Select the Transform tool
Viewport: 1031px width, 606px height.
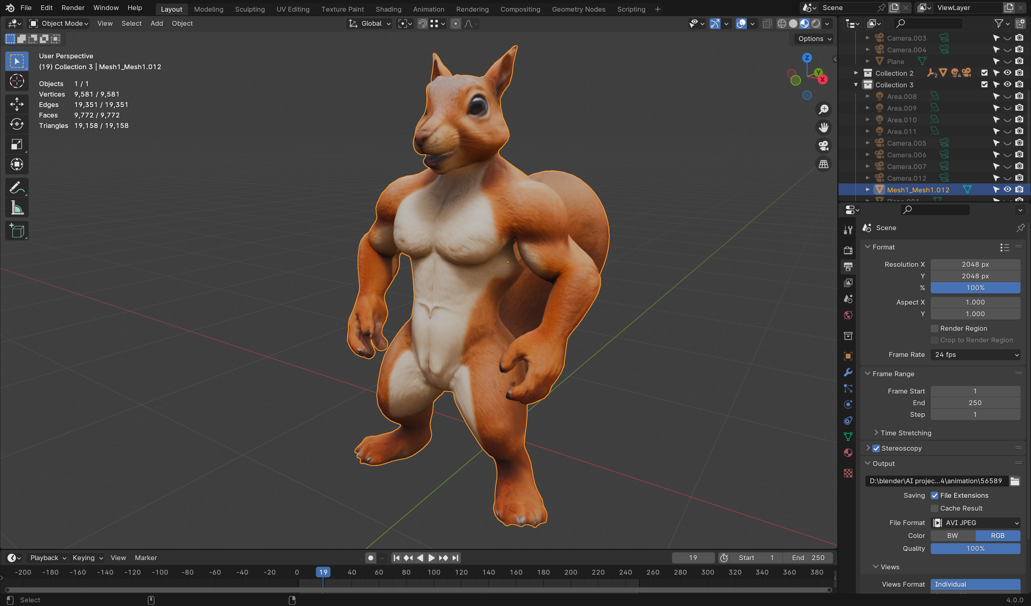[x=17, y=165]
